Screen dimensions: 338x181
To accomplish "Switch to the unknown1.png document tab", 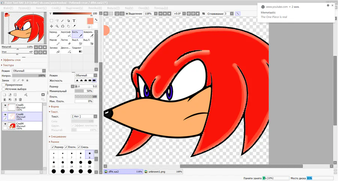I will pos(163,172).
